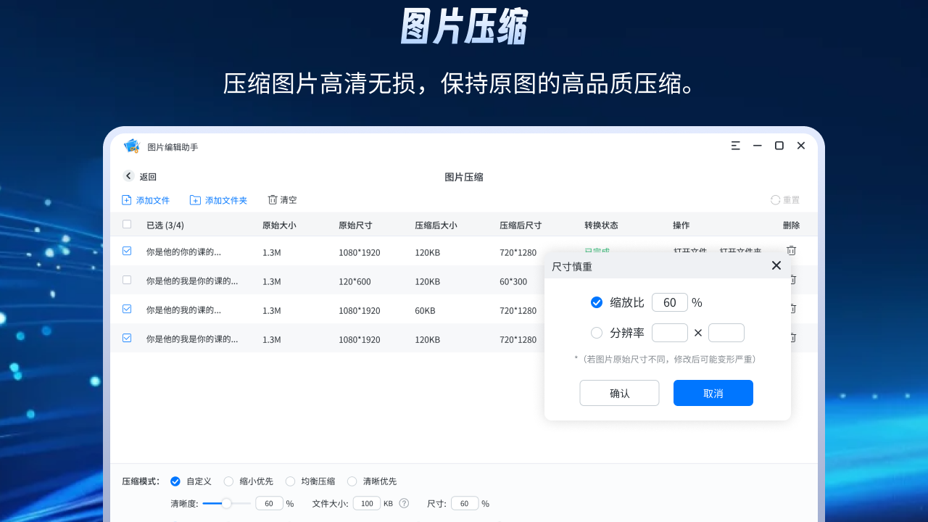Click the 清空 trash icon to clear list
928x522 pixels.
tap(273, 199)
